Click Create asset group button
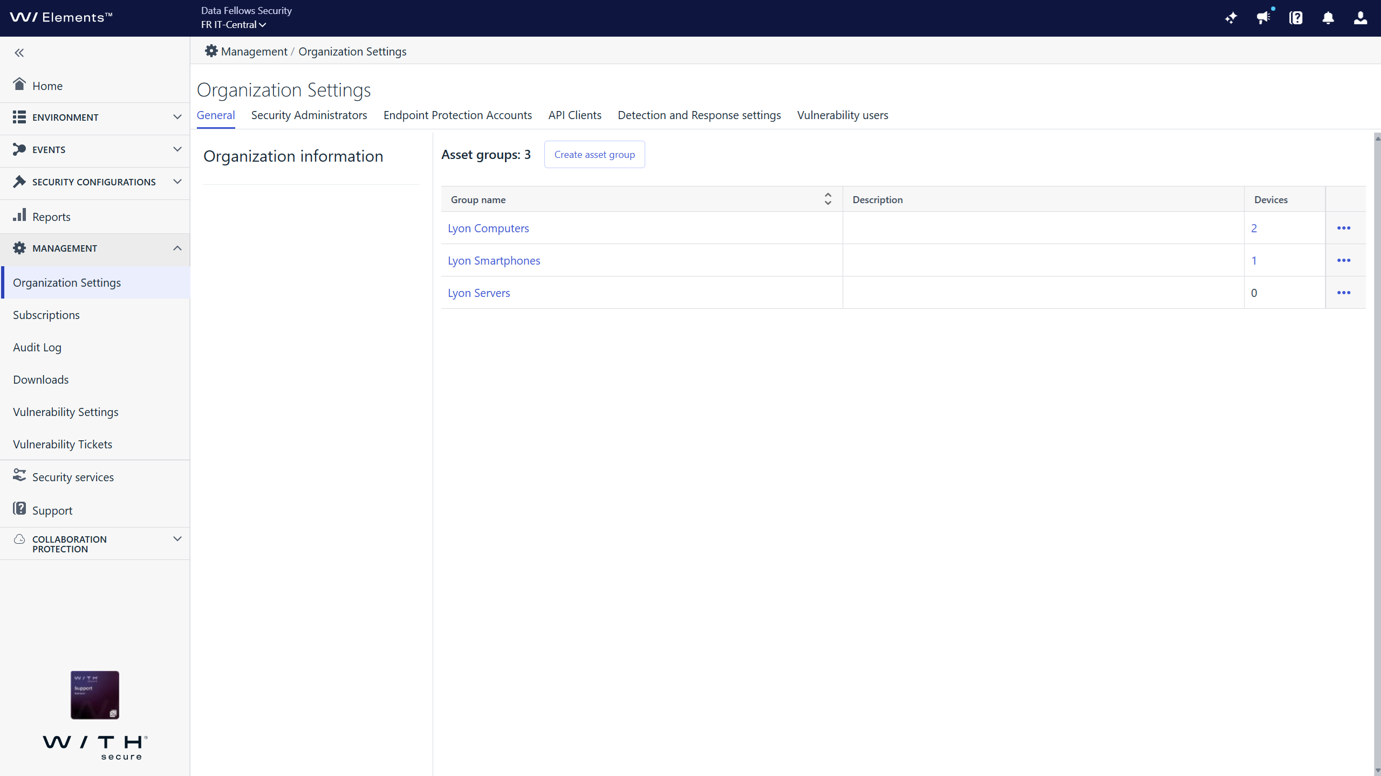Viewport: 1381px width, 776px height. click(594, 155)
